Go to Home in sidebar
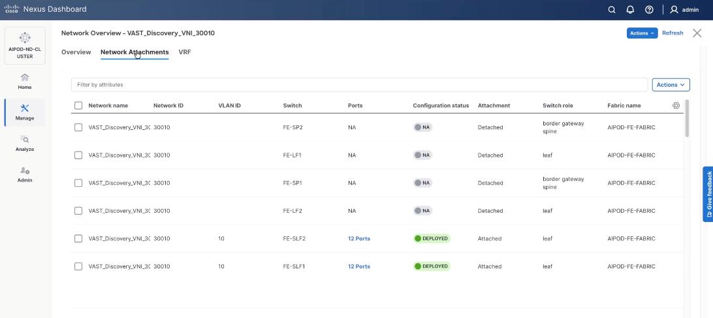This screenshot has width=713, height=318. (x=25, y=82)
